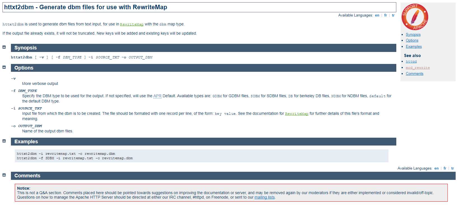Image resolution: width=459 pixels, height=205 pixels.
Task: Switch to French via top 'fr' link
Action: pyautogui.click(x=386, y=15)
